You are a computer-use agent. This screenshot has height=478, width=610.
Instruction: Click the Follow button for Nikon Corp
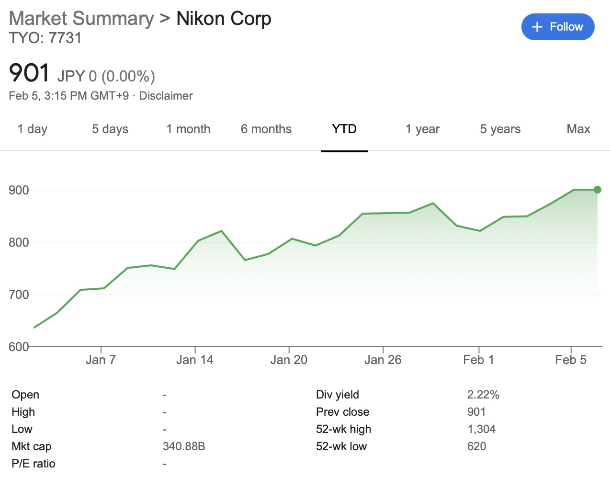pyautogui.click(x=557, y=27)
